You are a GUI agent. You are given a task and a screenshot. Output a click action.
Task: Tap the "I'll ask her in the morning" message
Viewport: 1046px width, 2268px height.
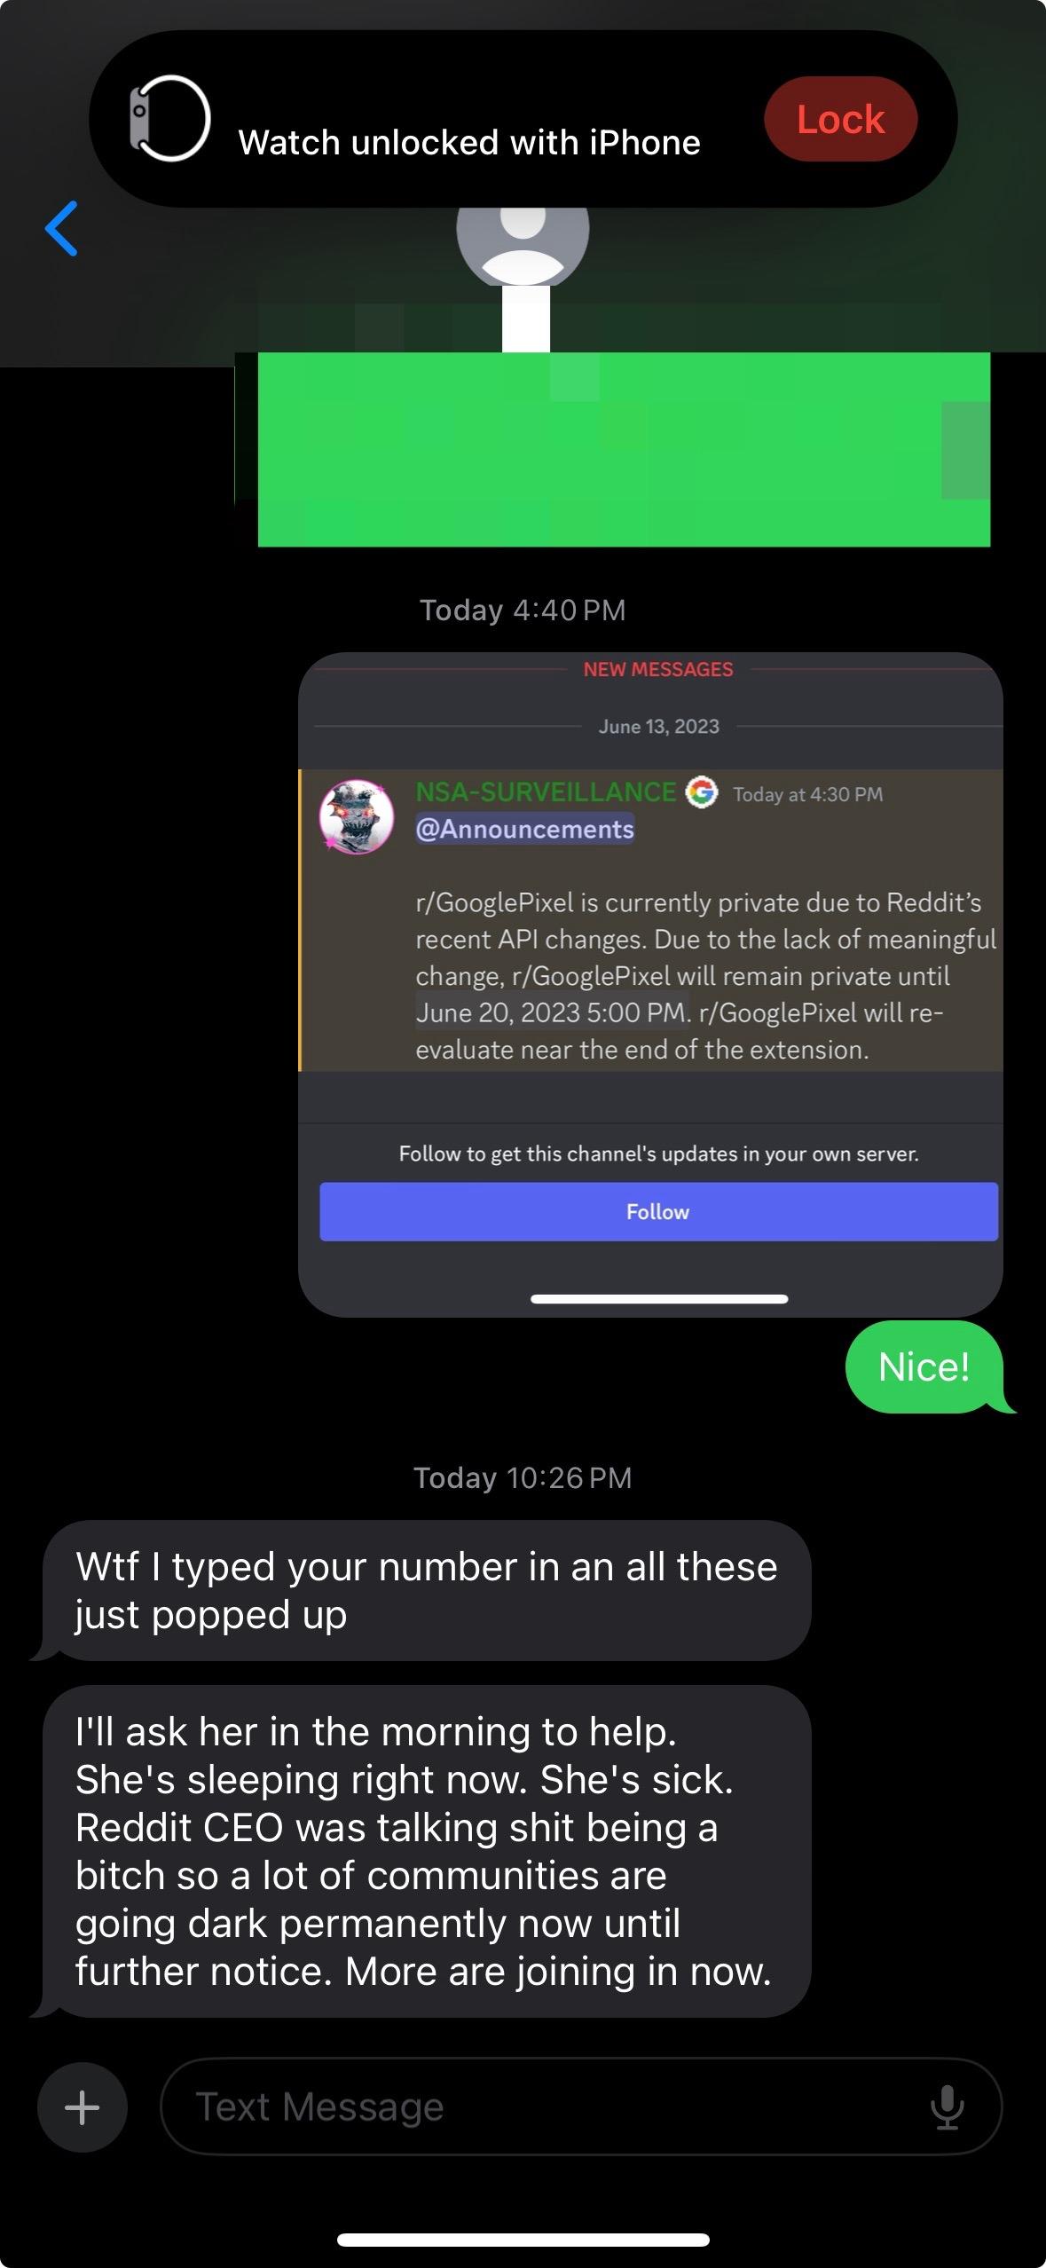point(426,1852)
